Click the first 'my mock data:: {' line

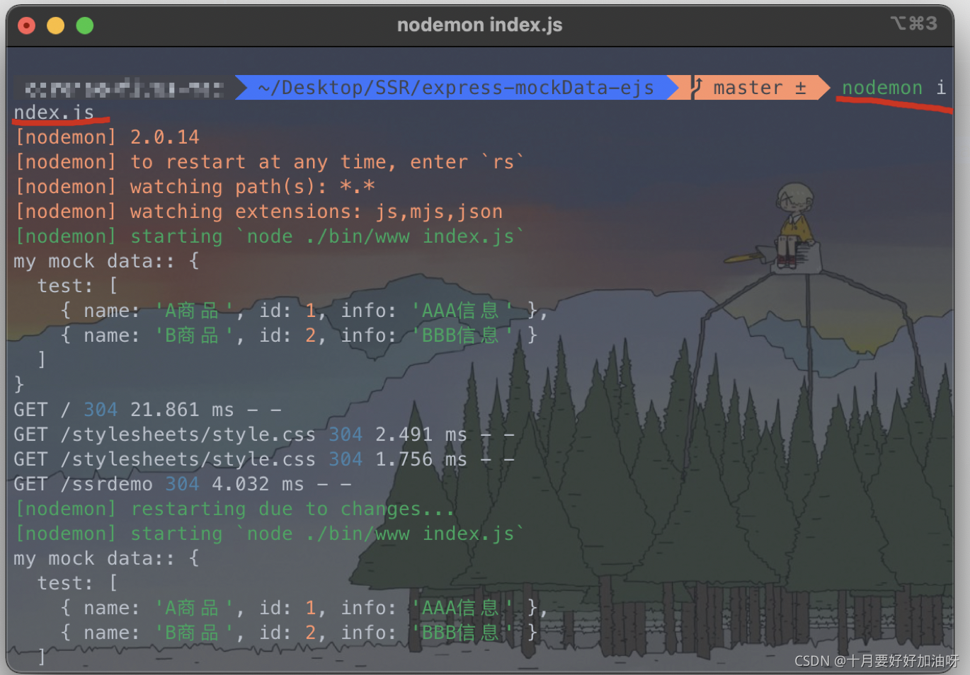pos(107,261)
